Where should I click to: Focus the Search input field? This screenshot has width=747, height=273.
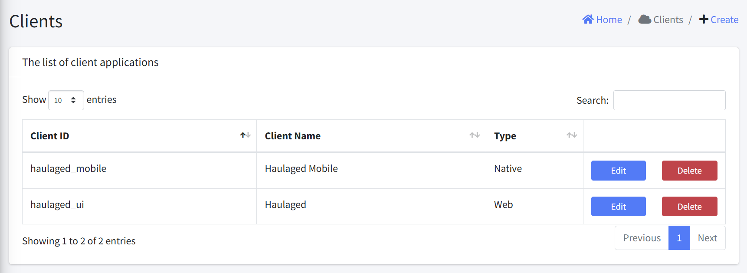[669, 100]
